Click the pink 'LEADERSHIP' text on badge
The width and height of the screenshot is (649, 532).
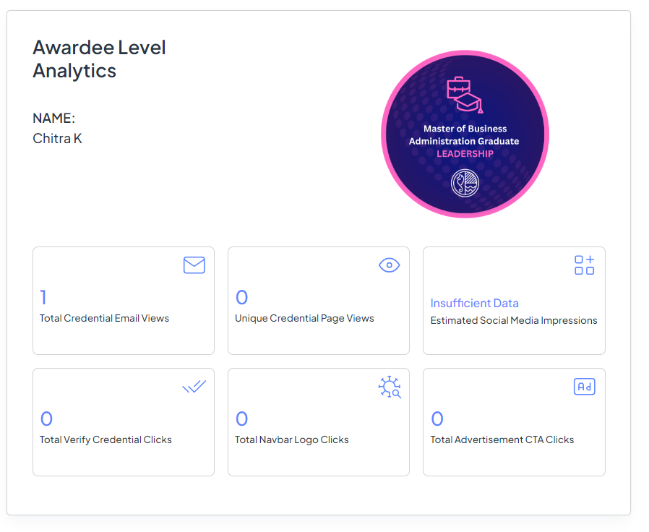click(x=465, y=153)
